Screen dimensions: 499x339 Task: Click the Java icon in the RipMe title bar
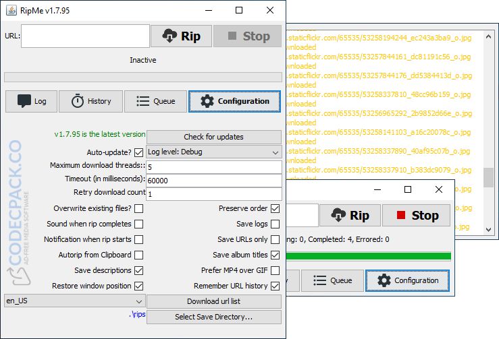(11, 10)
